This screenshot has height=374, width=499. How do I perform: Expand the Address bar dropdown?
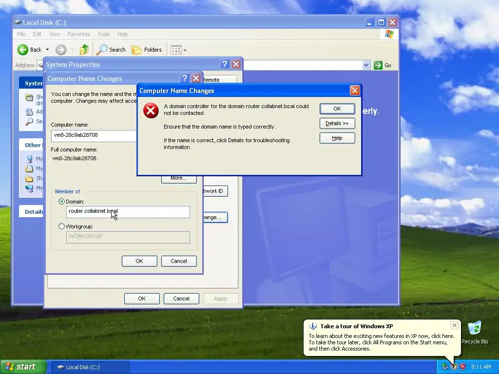(366, 65)
